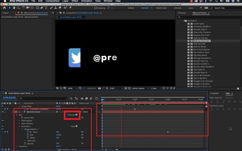Enable the Snapping checkbox

(96, 8)
